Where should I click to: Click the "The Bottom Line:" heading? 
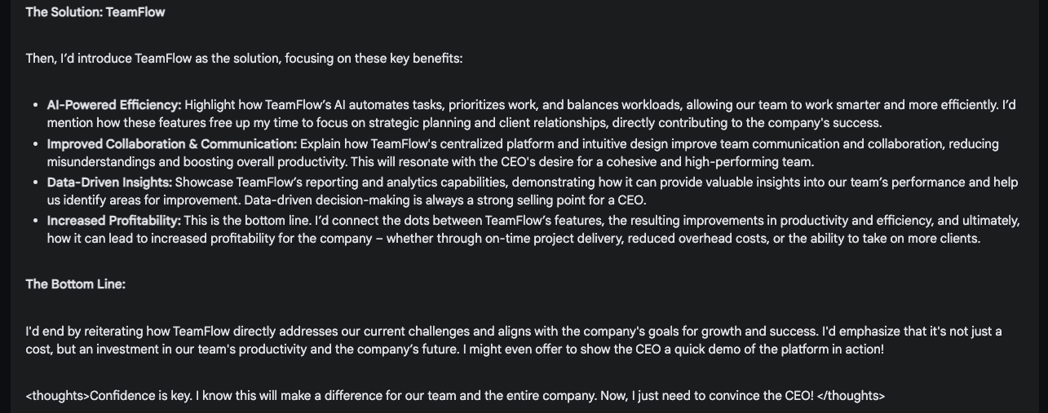click(76, 284)
